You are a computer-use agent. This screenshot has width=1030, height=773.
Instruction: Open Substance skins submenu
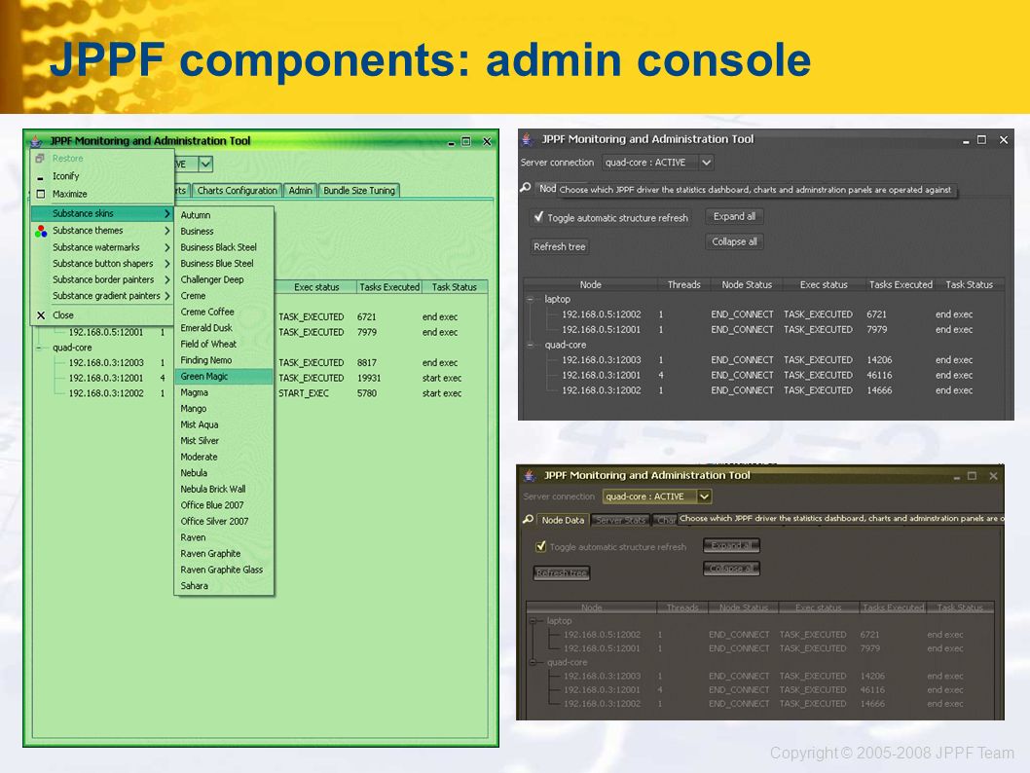[x=102, y=213]
